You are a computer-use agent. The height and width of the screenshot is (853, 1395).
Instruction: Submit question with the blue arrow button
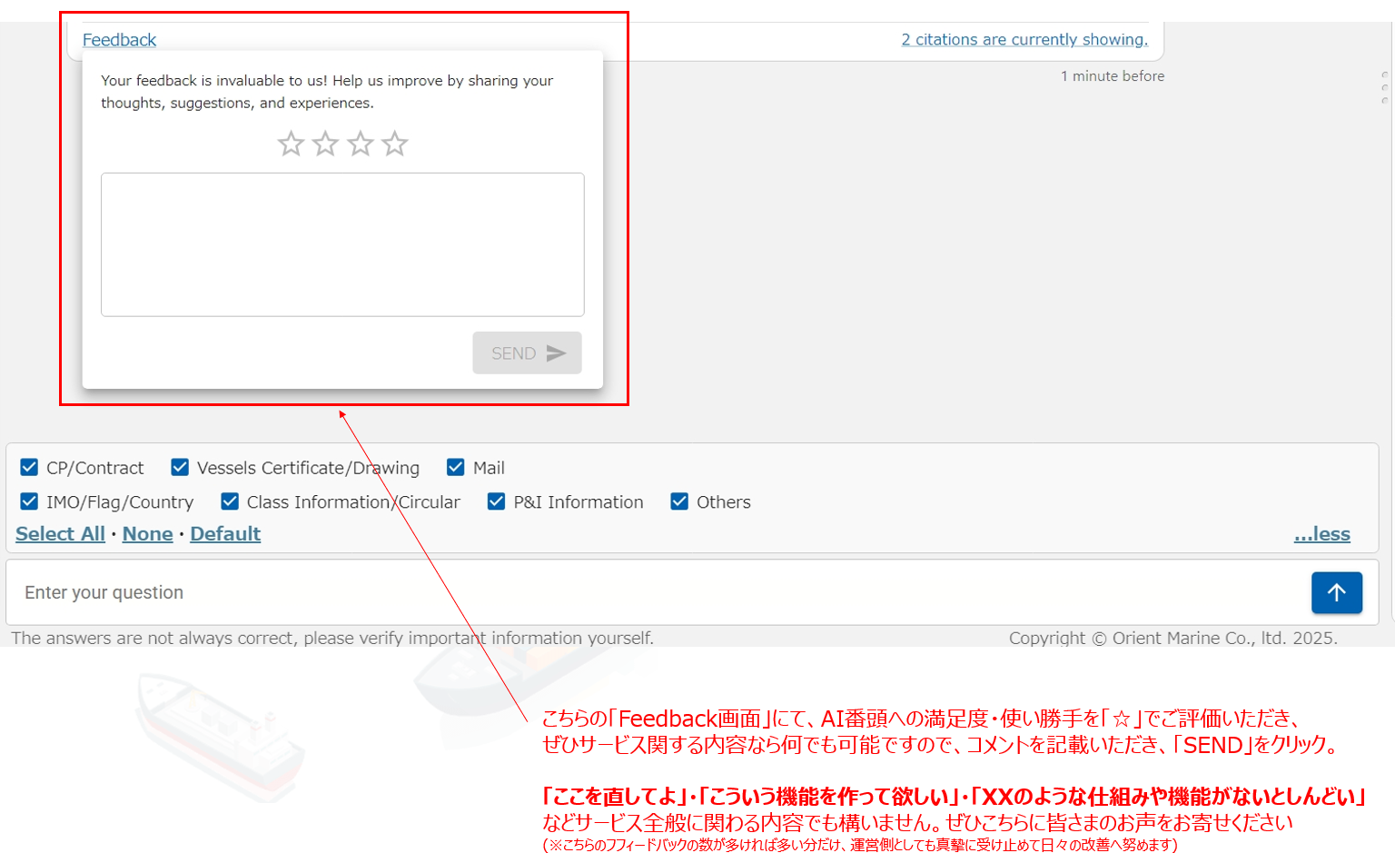coord(1336,592)
